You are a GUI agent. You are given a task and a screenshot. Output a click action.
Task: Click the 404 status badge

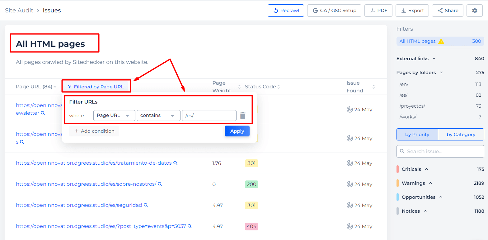[251, 226]
